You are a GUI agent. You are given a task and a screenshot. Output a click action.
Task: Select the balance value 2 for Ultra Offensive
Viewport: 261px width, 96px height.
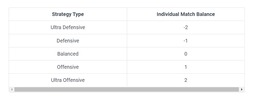pyautogui.click(x=186, y=80)
